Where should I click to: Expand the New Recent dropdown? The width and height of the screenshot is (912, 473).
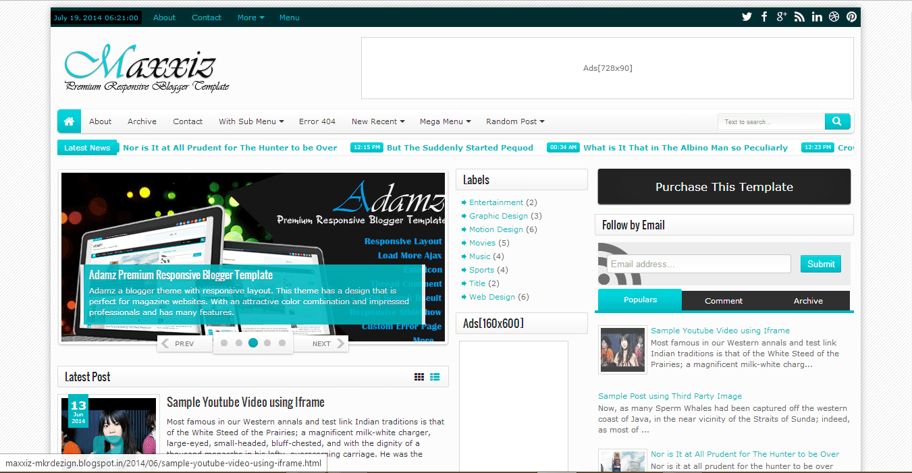(378, 121)
